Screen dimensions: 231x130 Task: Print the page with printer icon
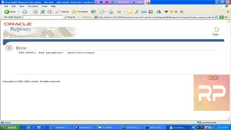111,12
